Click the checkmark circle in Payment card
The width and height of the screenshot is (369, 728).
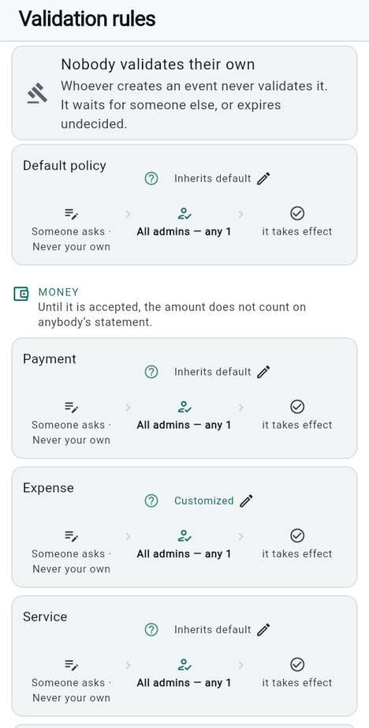coord(296,407)
